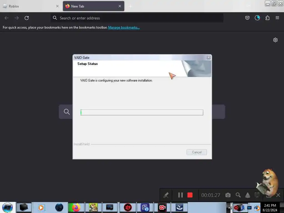The height and width of the screenshot is (213, 284).
Task: Close the VAIO Gate setup dialog
Action: click(209, 57)
